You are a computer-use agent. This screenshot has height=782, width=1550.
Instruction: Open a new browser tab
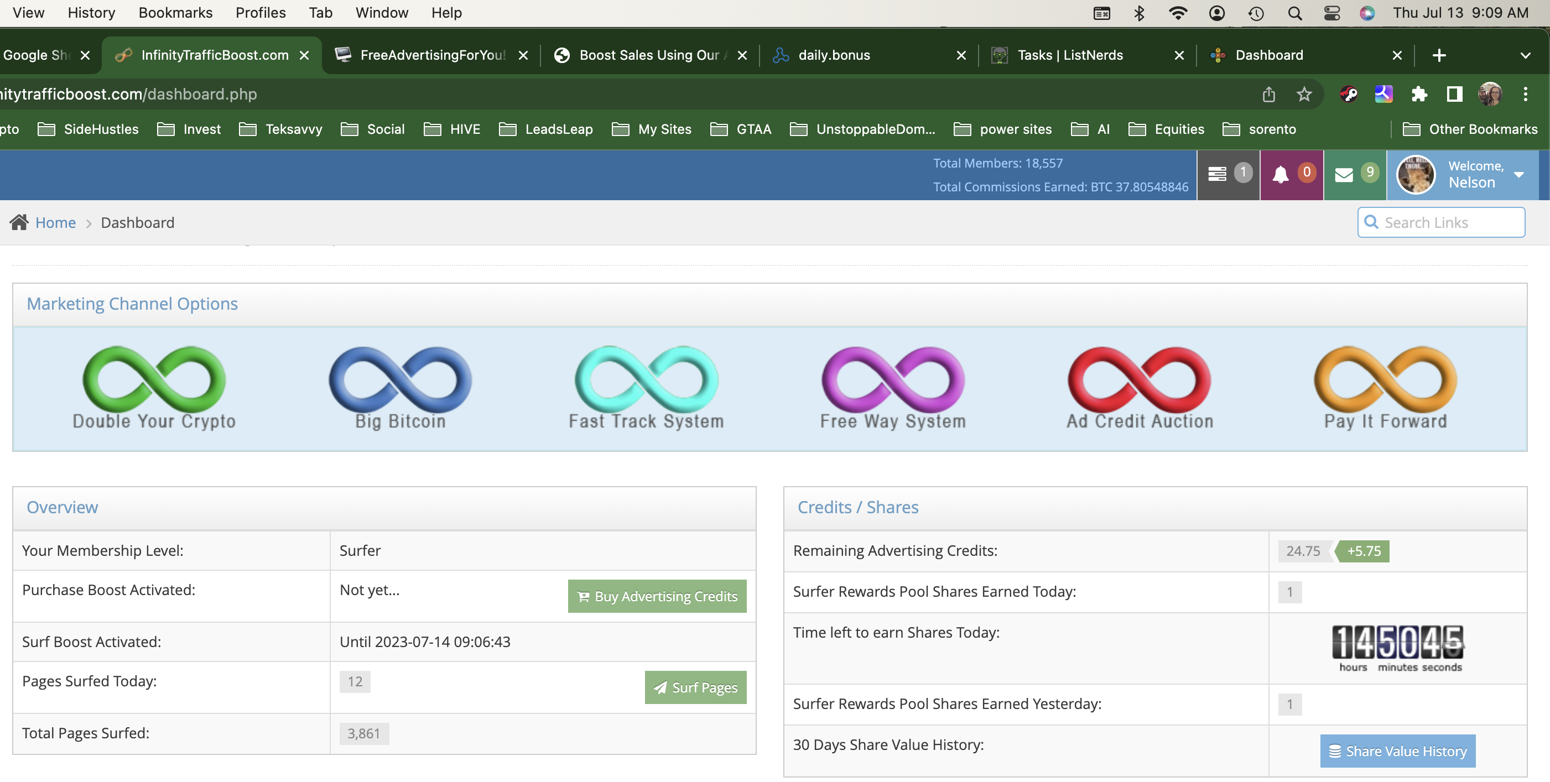click(1439, 55)
